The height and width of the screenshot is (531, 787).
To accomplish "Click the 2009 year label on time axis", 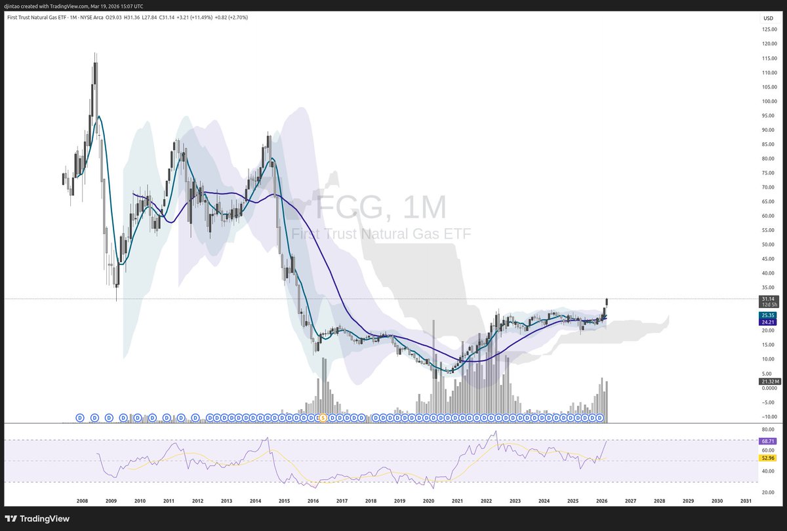I will coord(111,500).
